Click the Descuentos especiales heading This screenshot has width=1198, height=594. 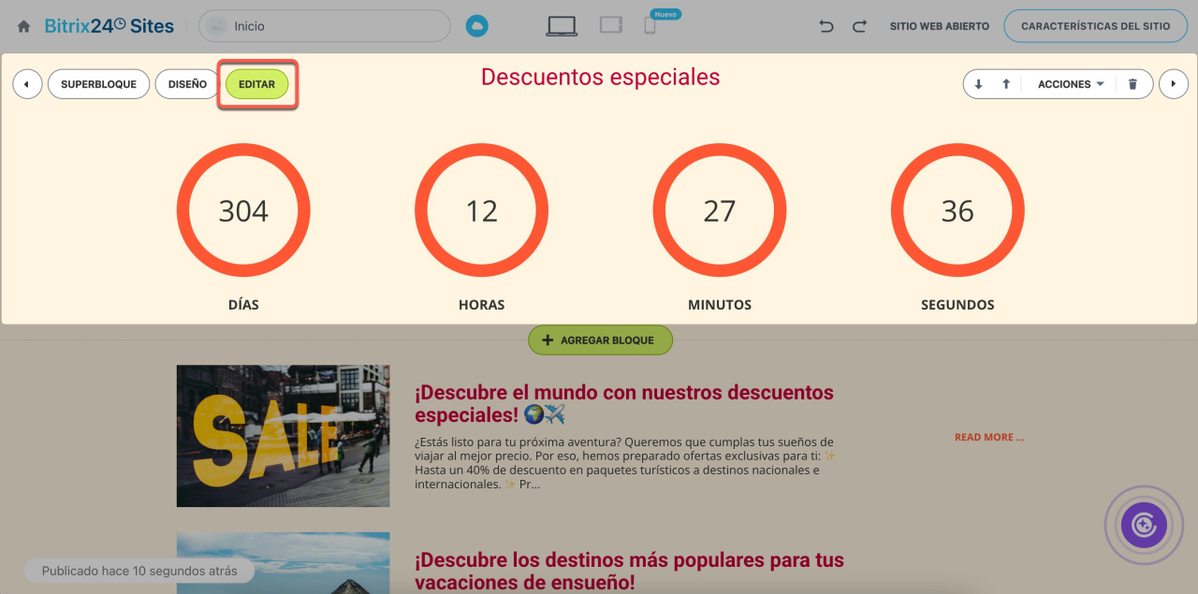[x=600, y=77]
